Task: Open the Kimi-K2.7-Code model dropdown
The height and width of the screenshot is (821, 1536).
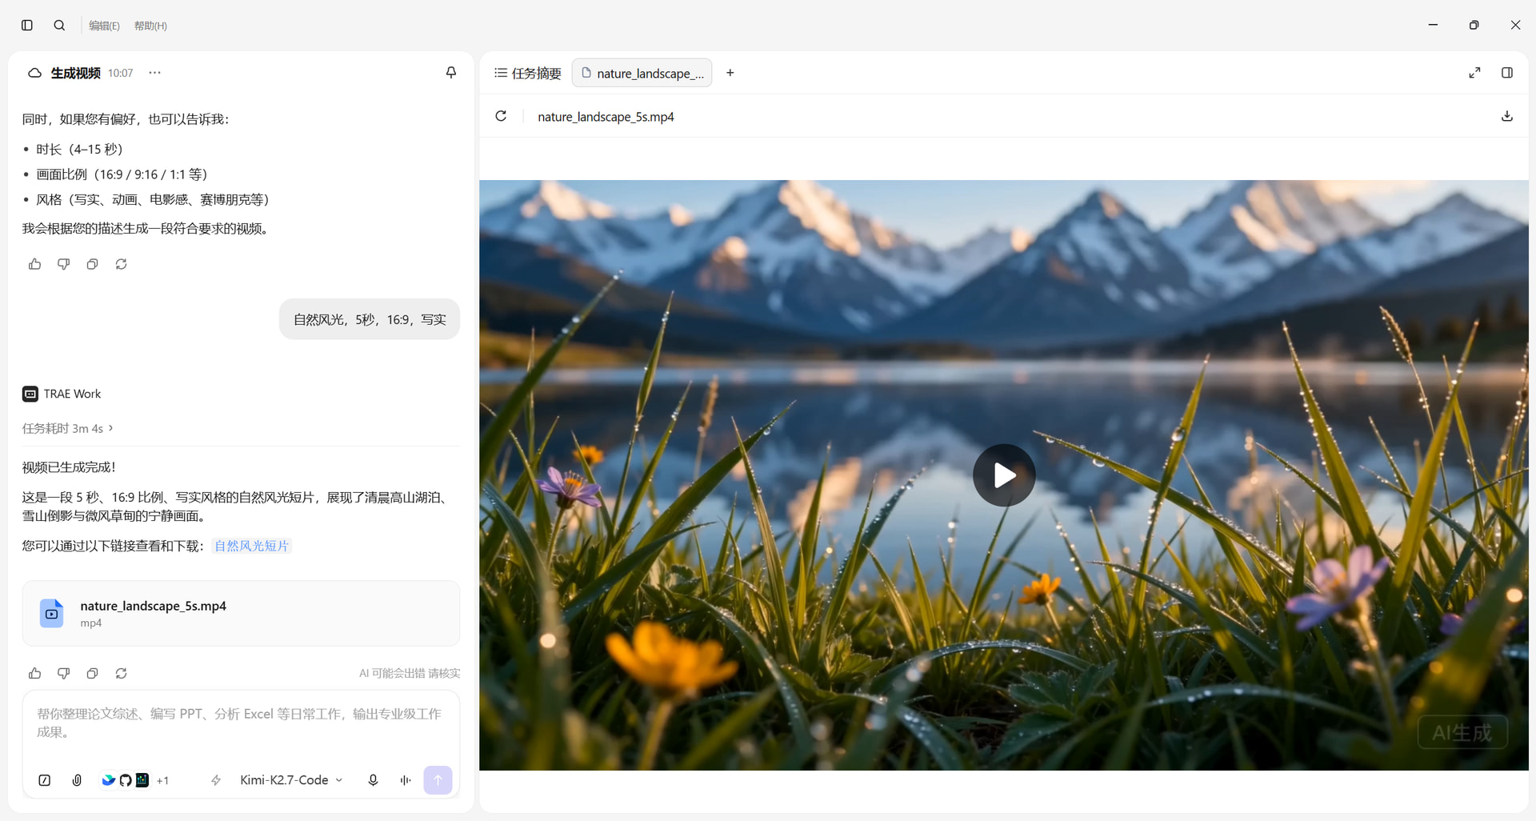Action: click(291, 780)
